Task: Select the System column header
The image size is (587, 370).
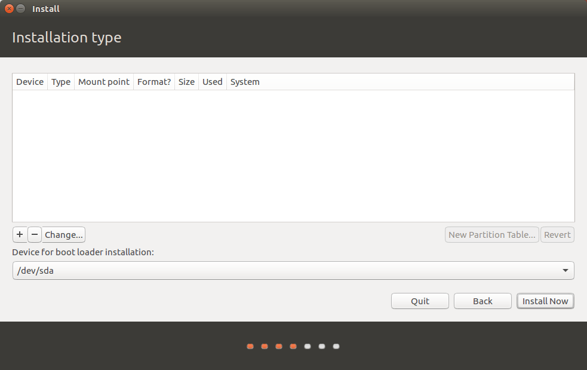Action: [x=245, y=82]
